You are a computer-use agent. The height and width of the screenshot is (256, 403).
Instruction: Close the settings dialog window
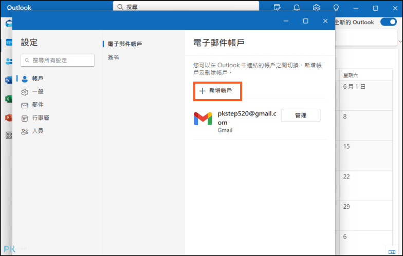click(x=325, y=21)
